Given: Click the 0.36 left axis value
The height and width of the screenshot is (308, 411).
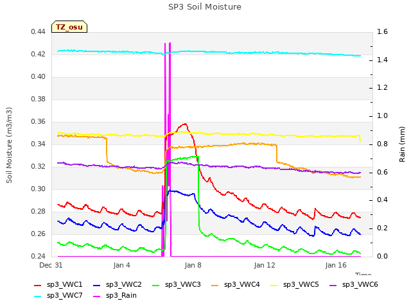Looking at the screenshot, I should click(x=38, y=121).
